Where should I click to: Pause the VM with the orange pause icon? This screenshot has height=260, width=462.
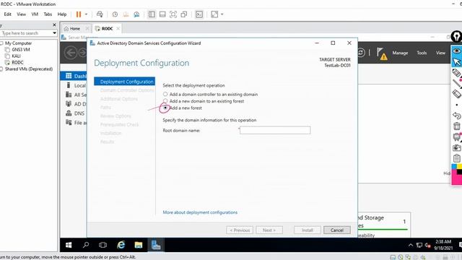[79, 14]
